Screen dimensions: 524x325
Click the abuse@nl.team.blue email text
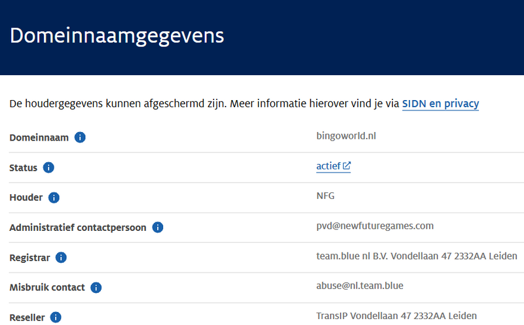point(360,286)
